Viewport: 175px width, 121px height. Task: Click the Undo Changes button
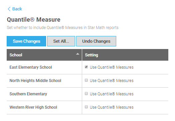tap(96, 41)
